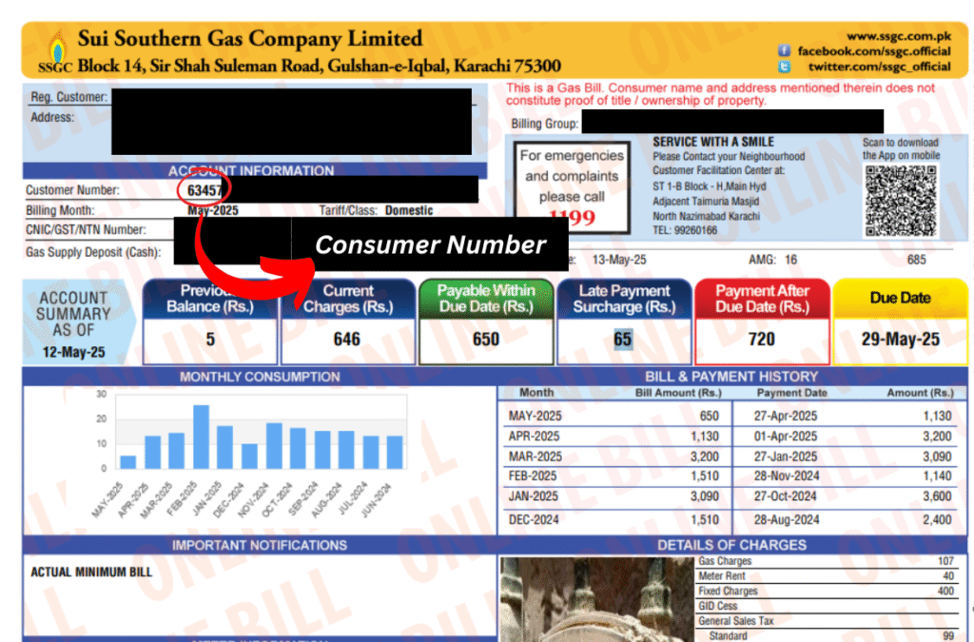Viewport: 974px width, 642px height.
Task: Click the 'For emergencies and complaints' box text
Action: (572, 176)
